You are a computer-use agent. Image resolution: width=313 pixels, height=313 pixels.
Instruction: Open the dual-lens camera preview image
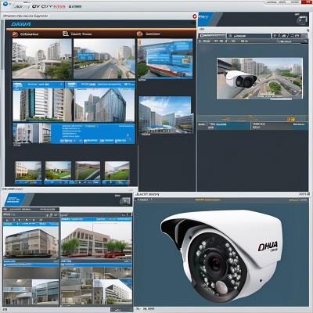tap(260, 78)
